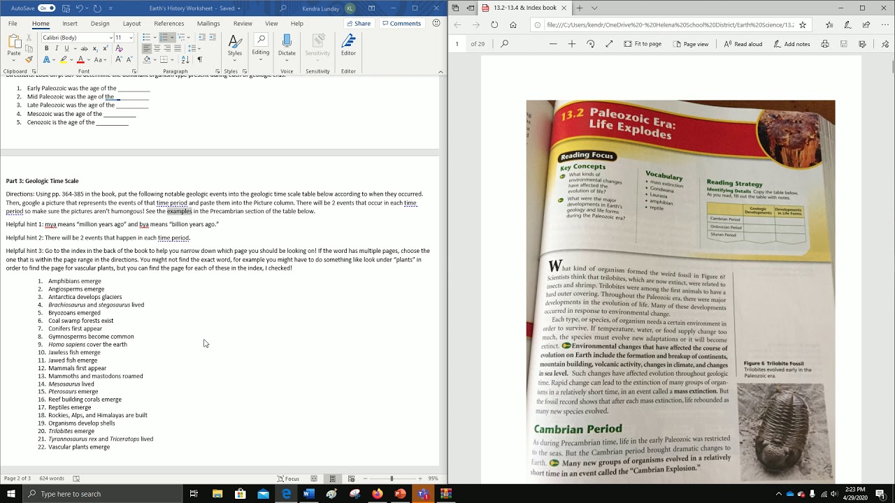Toggle Underline formatting
This screenshot has width=895, height=503.
click(67, 48)
